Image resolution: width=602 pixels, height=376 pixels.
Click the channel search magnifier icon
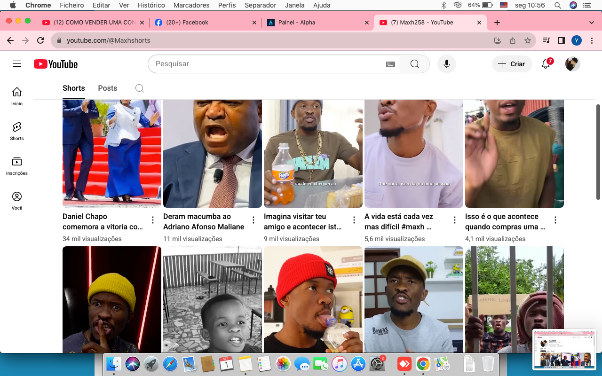tap(140, 88)
